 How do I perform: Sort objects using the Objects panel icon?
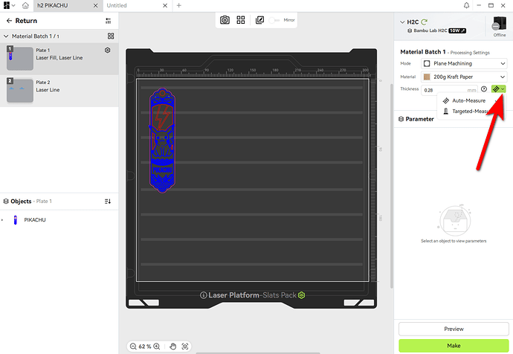108,202
